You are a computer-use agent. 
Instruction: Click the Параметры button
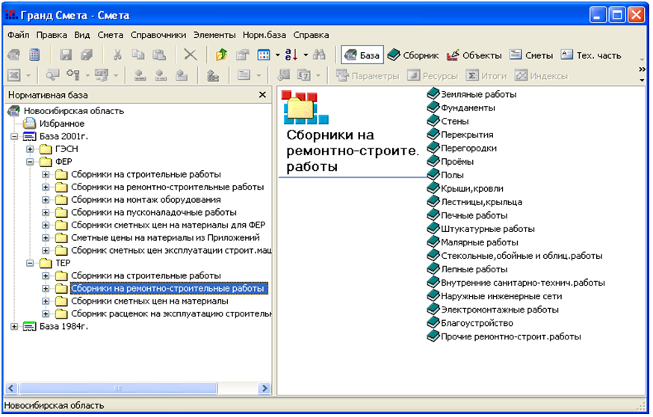coord(368,75)
